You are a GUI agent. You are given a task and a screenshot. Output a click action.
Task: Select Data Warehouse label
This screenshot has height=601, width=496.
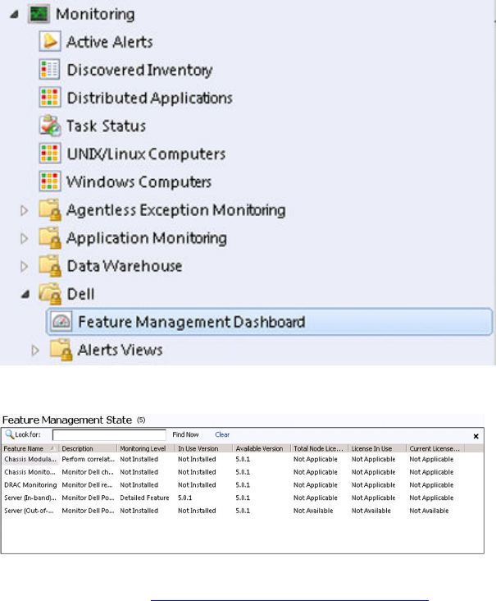(x=125, y=266)
